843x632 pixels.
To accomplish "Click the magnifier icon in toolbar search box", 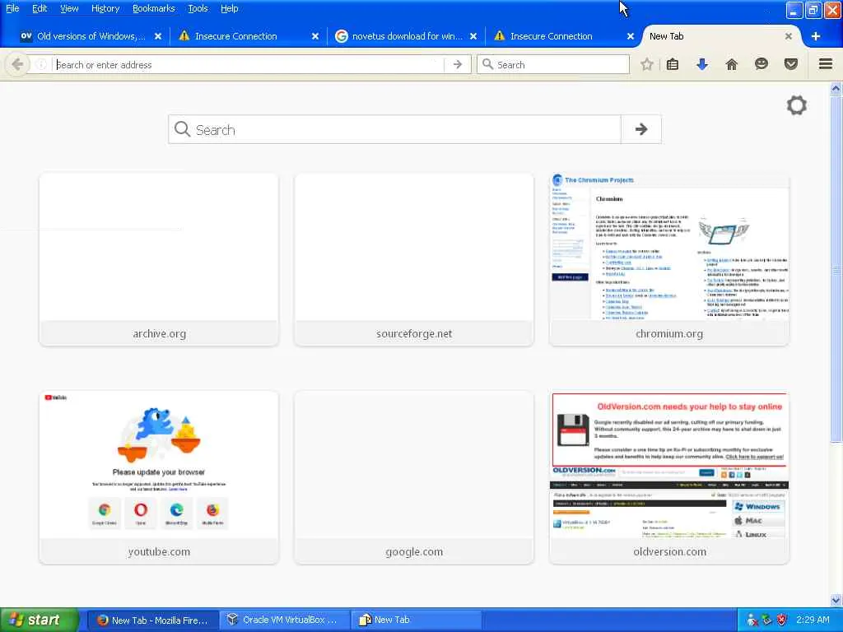I will (487, 64).
